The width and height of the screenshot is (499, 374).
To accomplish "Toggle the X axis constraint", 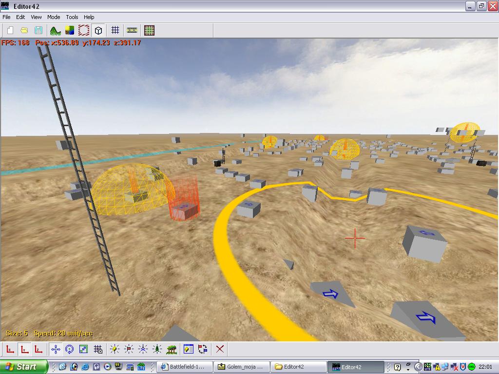I will [x=10, y=349].
